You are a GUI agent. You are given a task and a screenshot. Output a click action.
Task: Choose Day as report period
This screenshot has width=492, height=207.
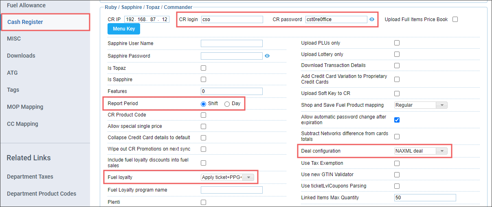(227, 104)
